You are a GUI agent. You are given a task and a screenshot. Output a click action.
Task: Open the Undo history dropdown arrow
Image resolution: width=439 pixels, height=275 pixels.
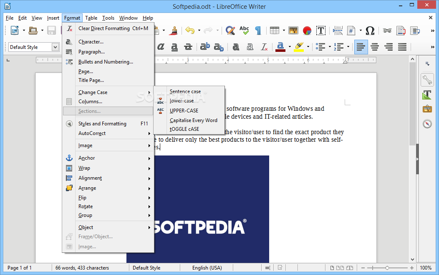point(199,30)
